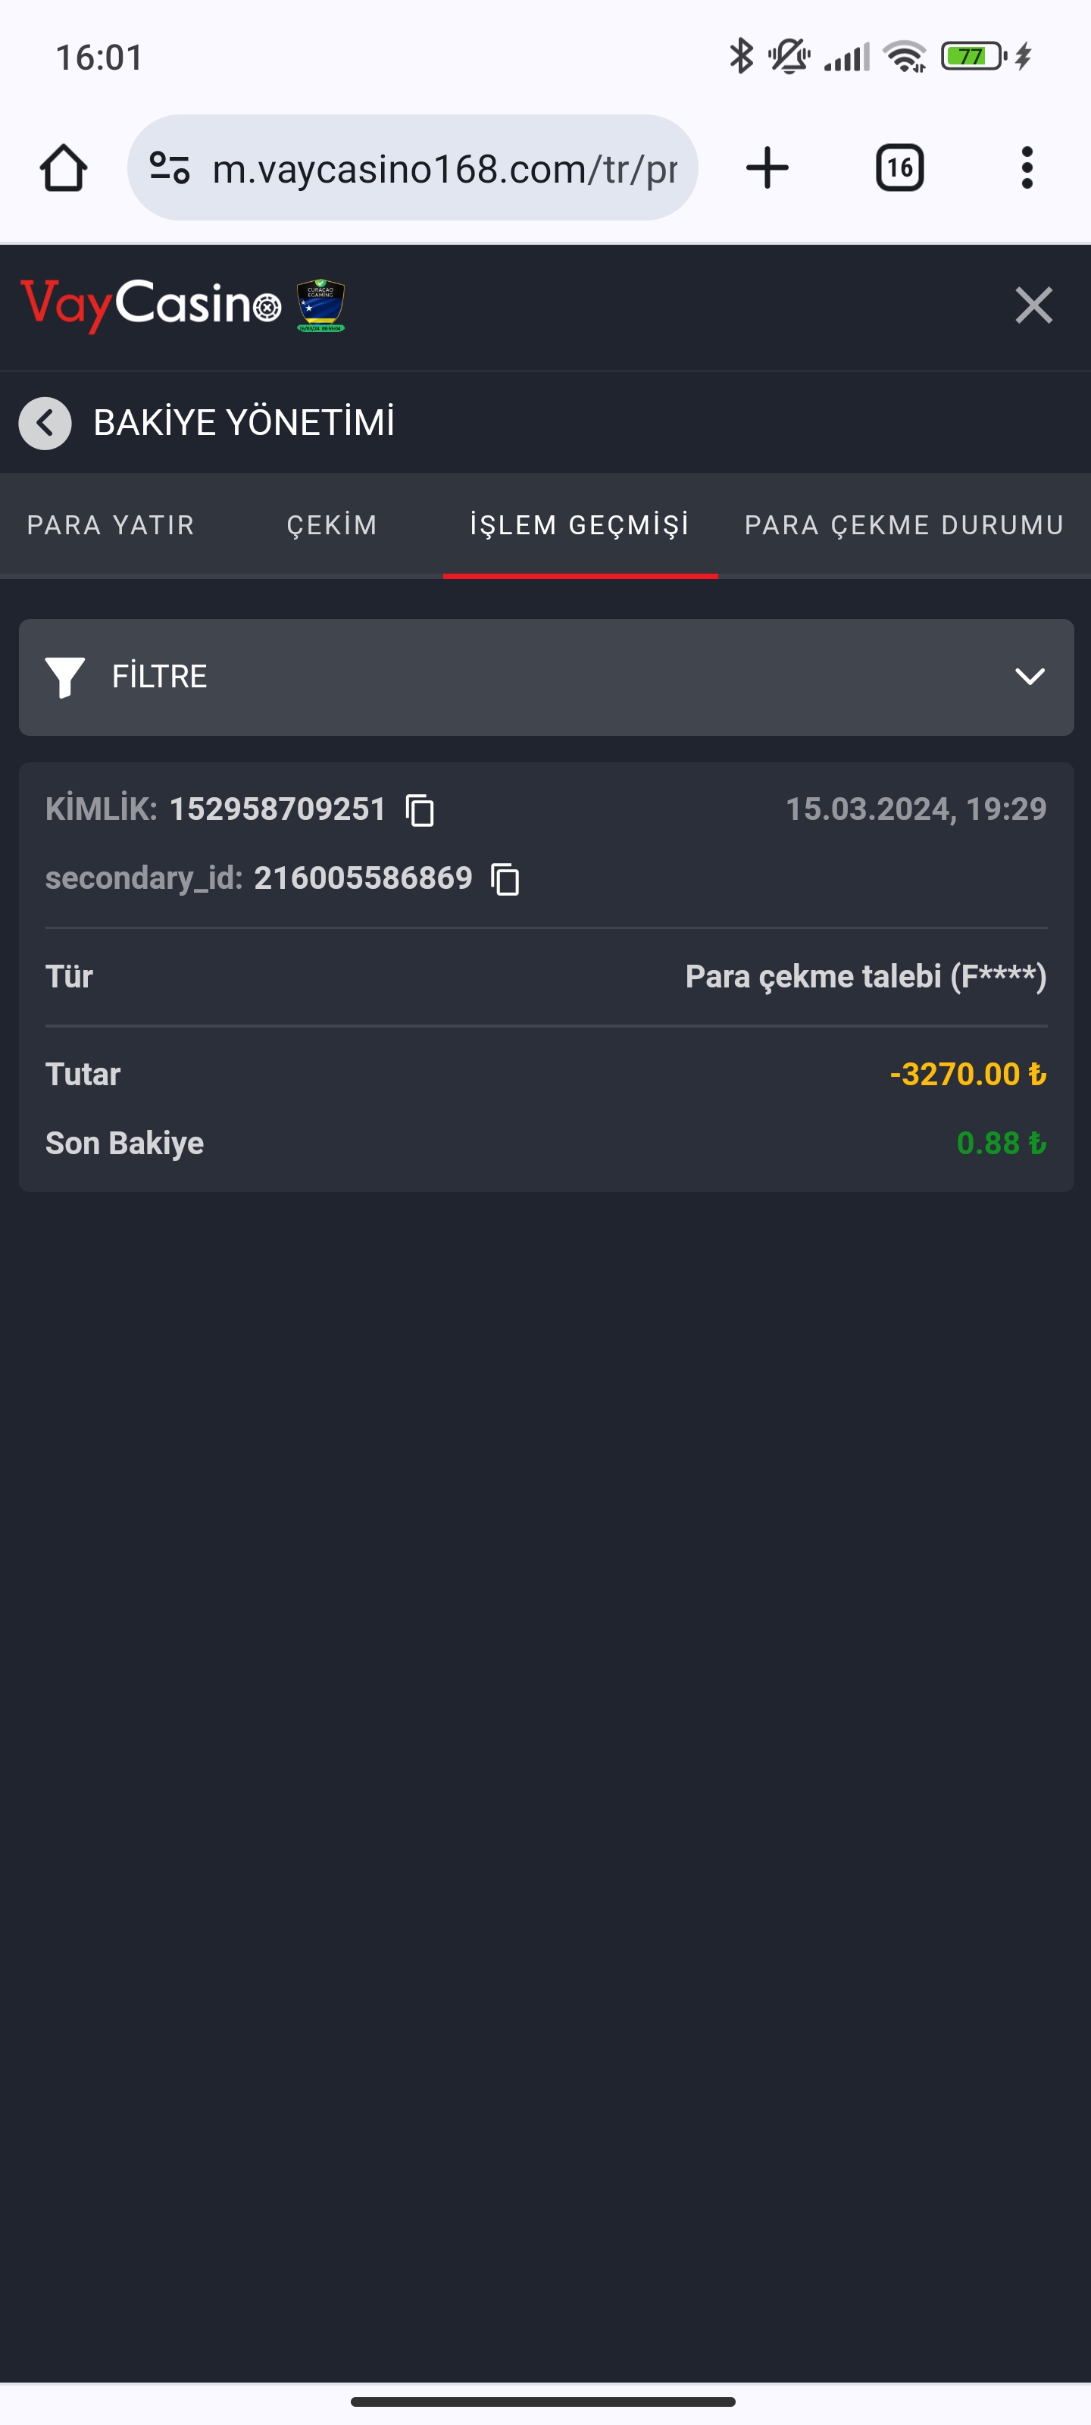Open Para Çekme Durumu tab

pyautogui.click(x=904, y=525)
